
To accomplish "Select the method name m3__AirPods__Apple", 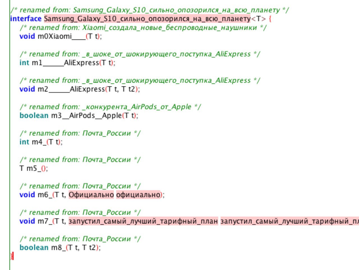I will pos(86,115).
